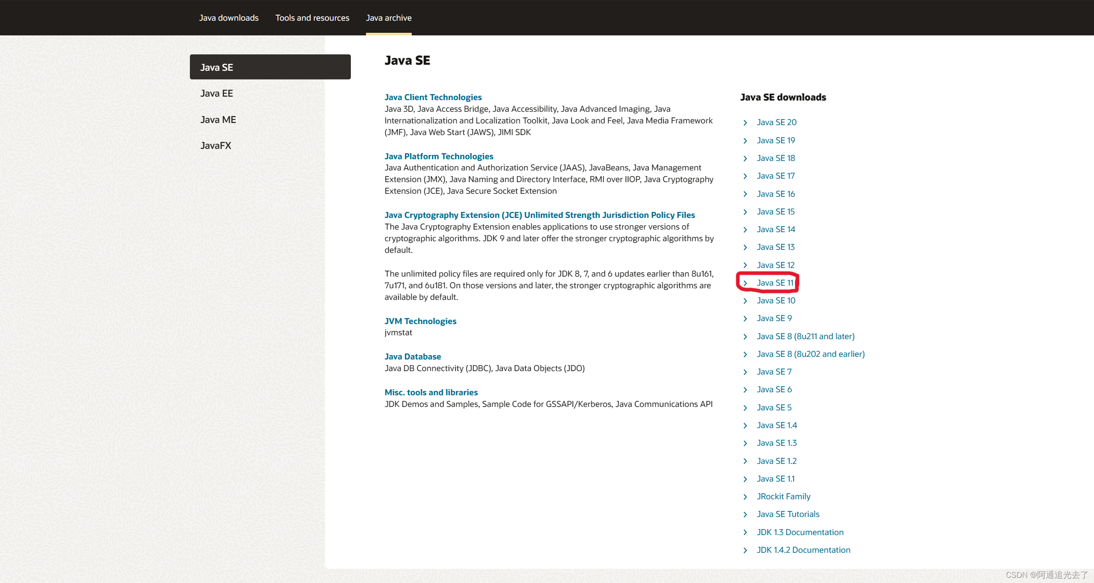Click the chevron beside Java SE Tutorials
Image resolution: width=1094 pixels, height=583 pixels.
point(745,514)
